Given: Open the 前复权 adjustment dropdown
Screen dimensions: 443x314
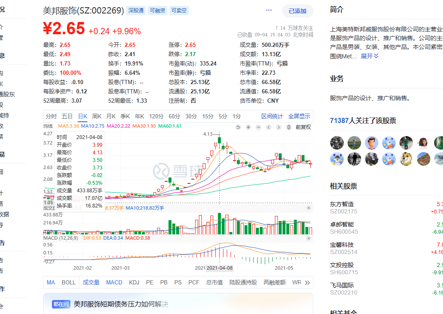Looking at the screenshot, I should coord(303,127).
